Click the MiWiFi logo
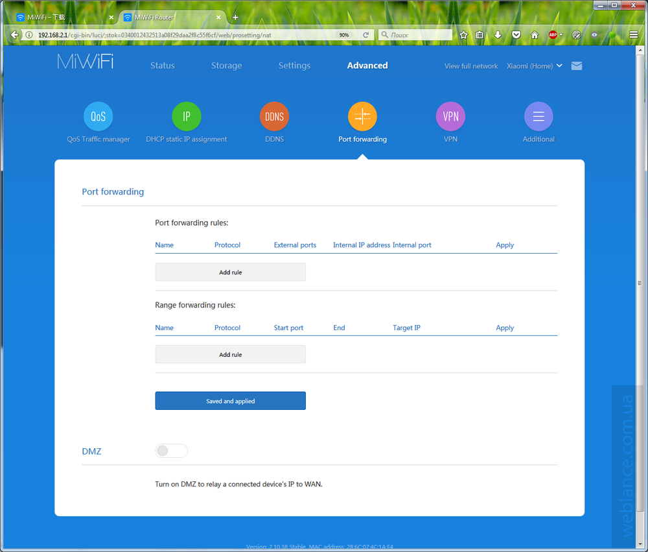The width and height of the screenshot is (648, 552). [x=85, y=62]
